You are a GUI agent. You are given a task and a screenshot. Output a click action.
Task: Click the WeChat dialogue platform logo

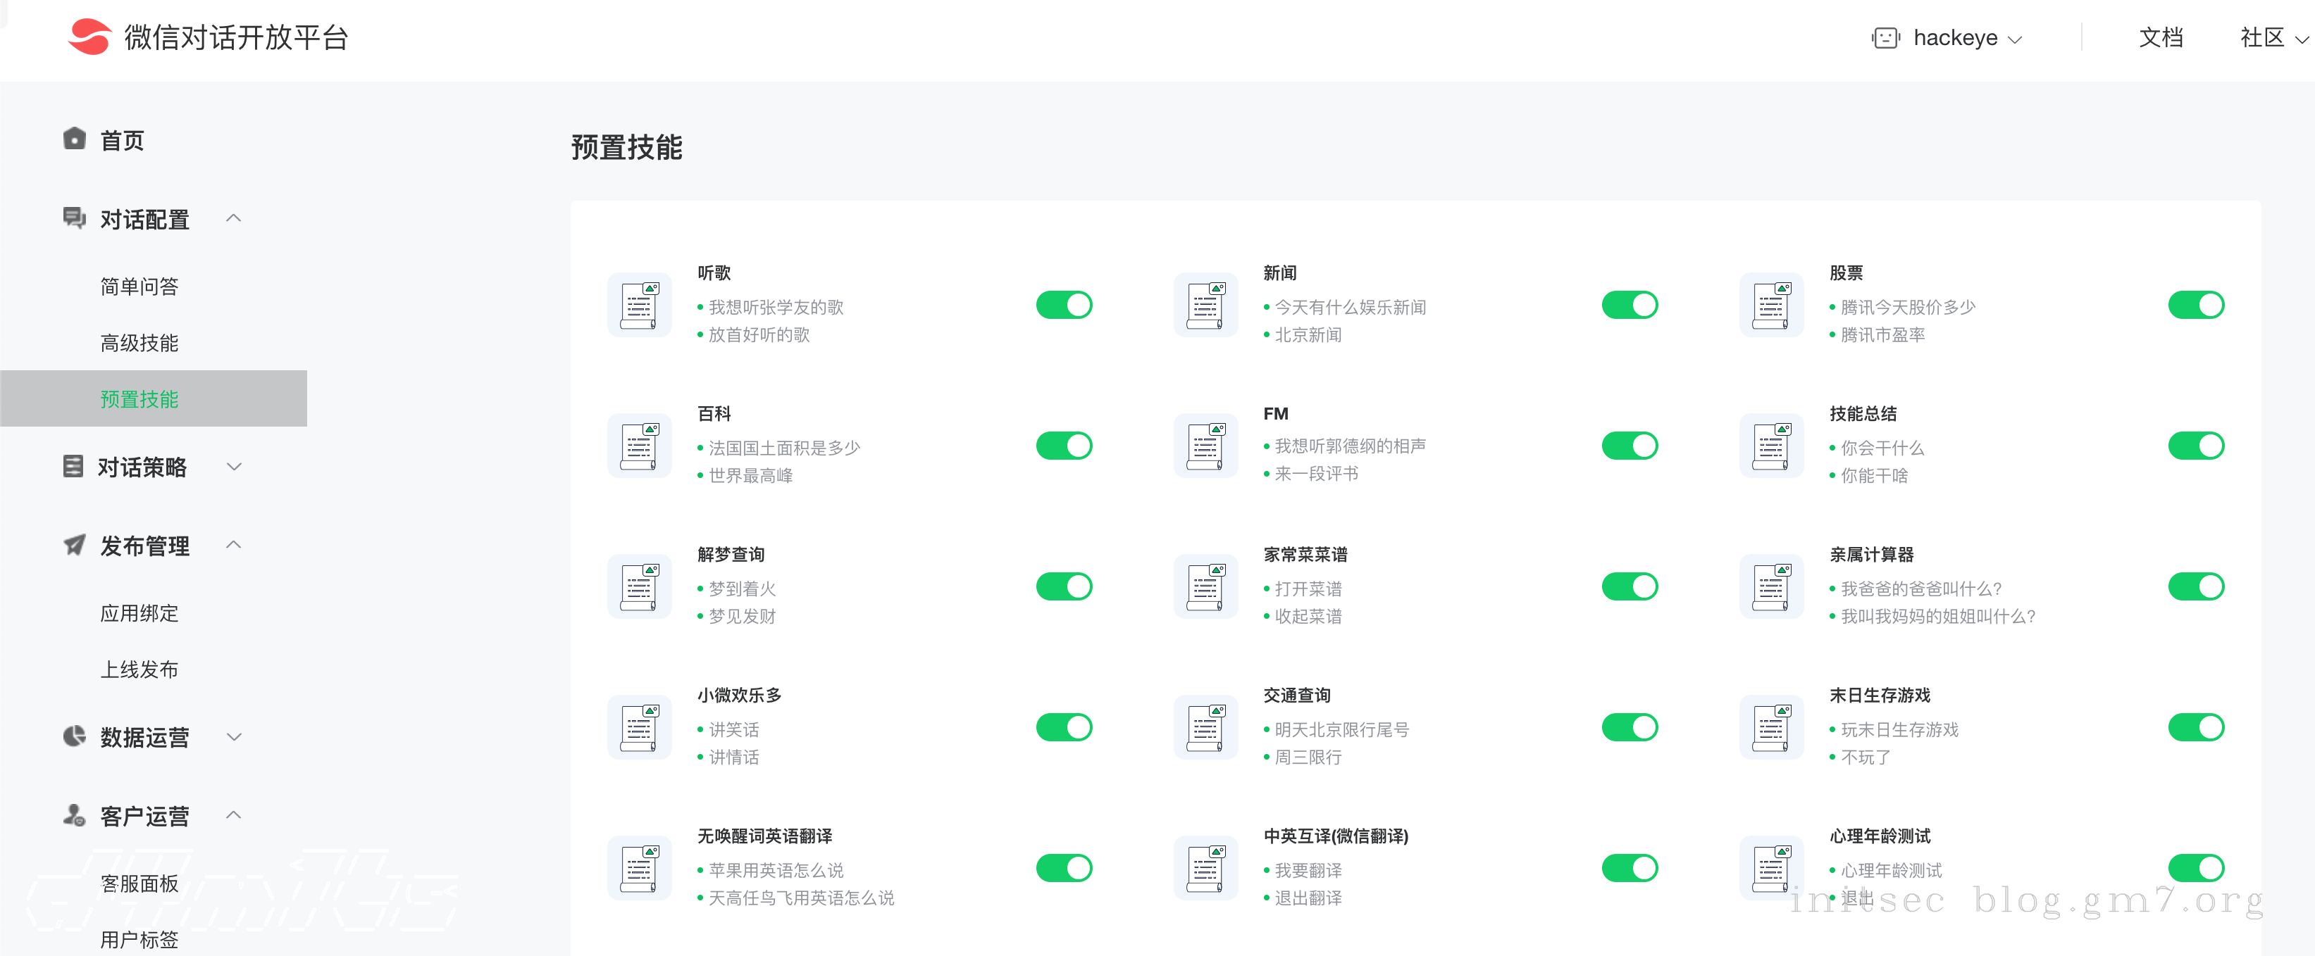[x=90, y=37]
